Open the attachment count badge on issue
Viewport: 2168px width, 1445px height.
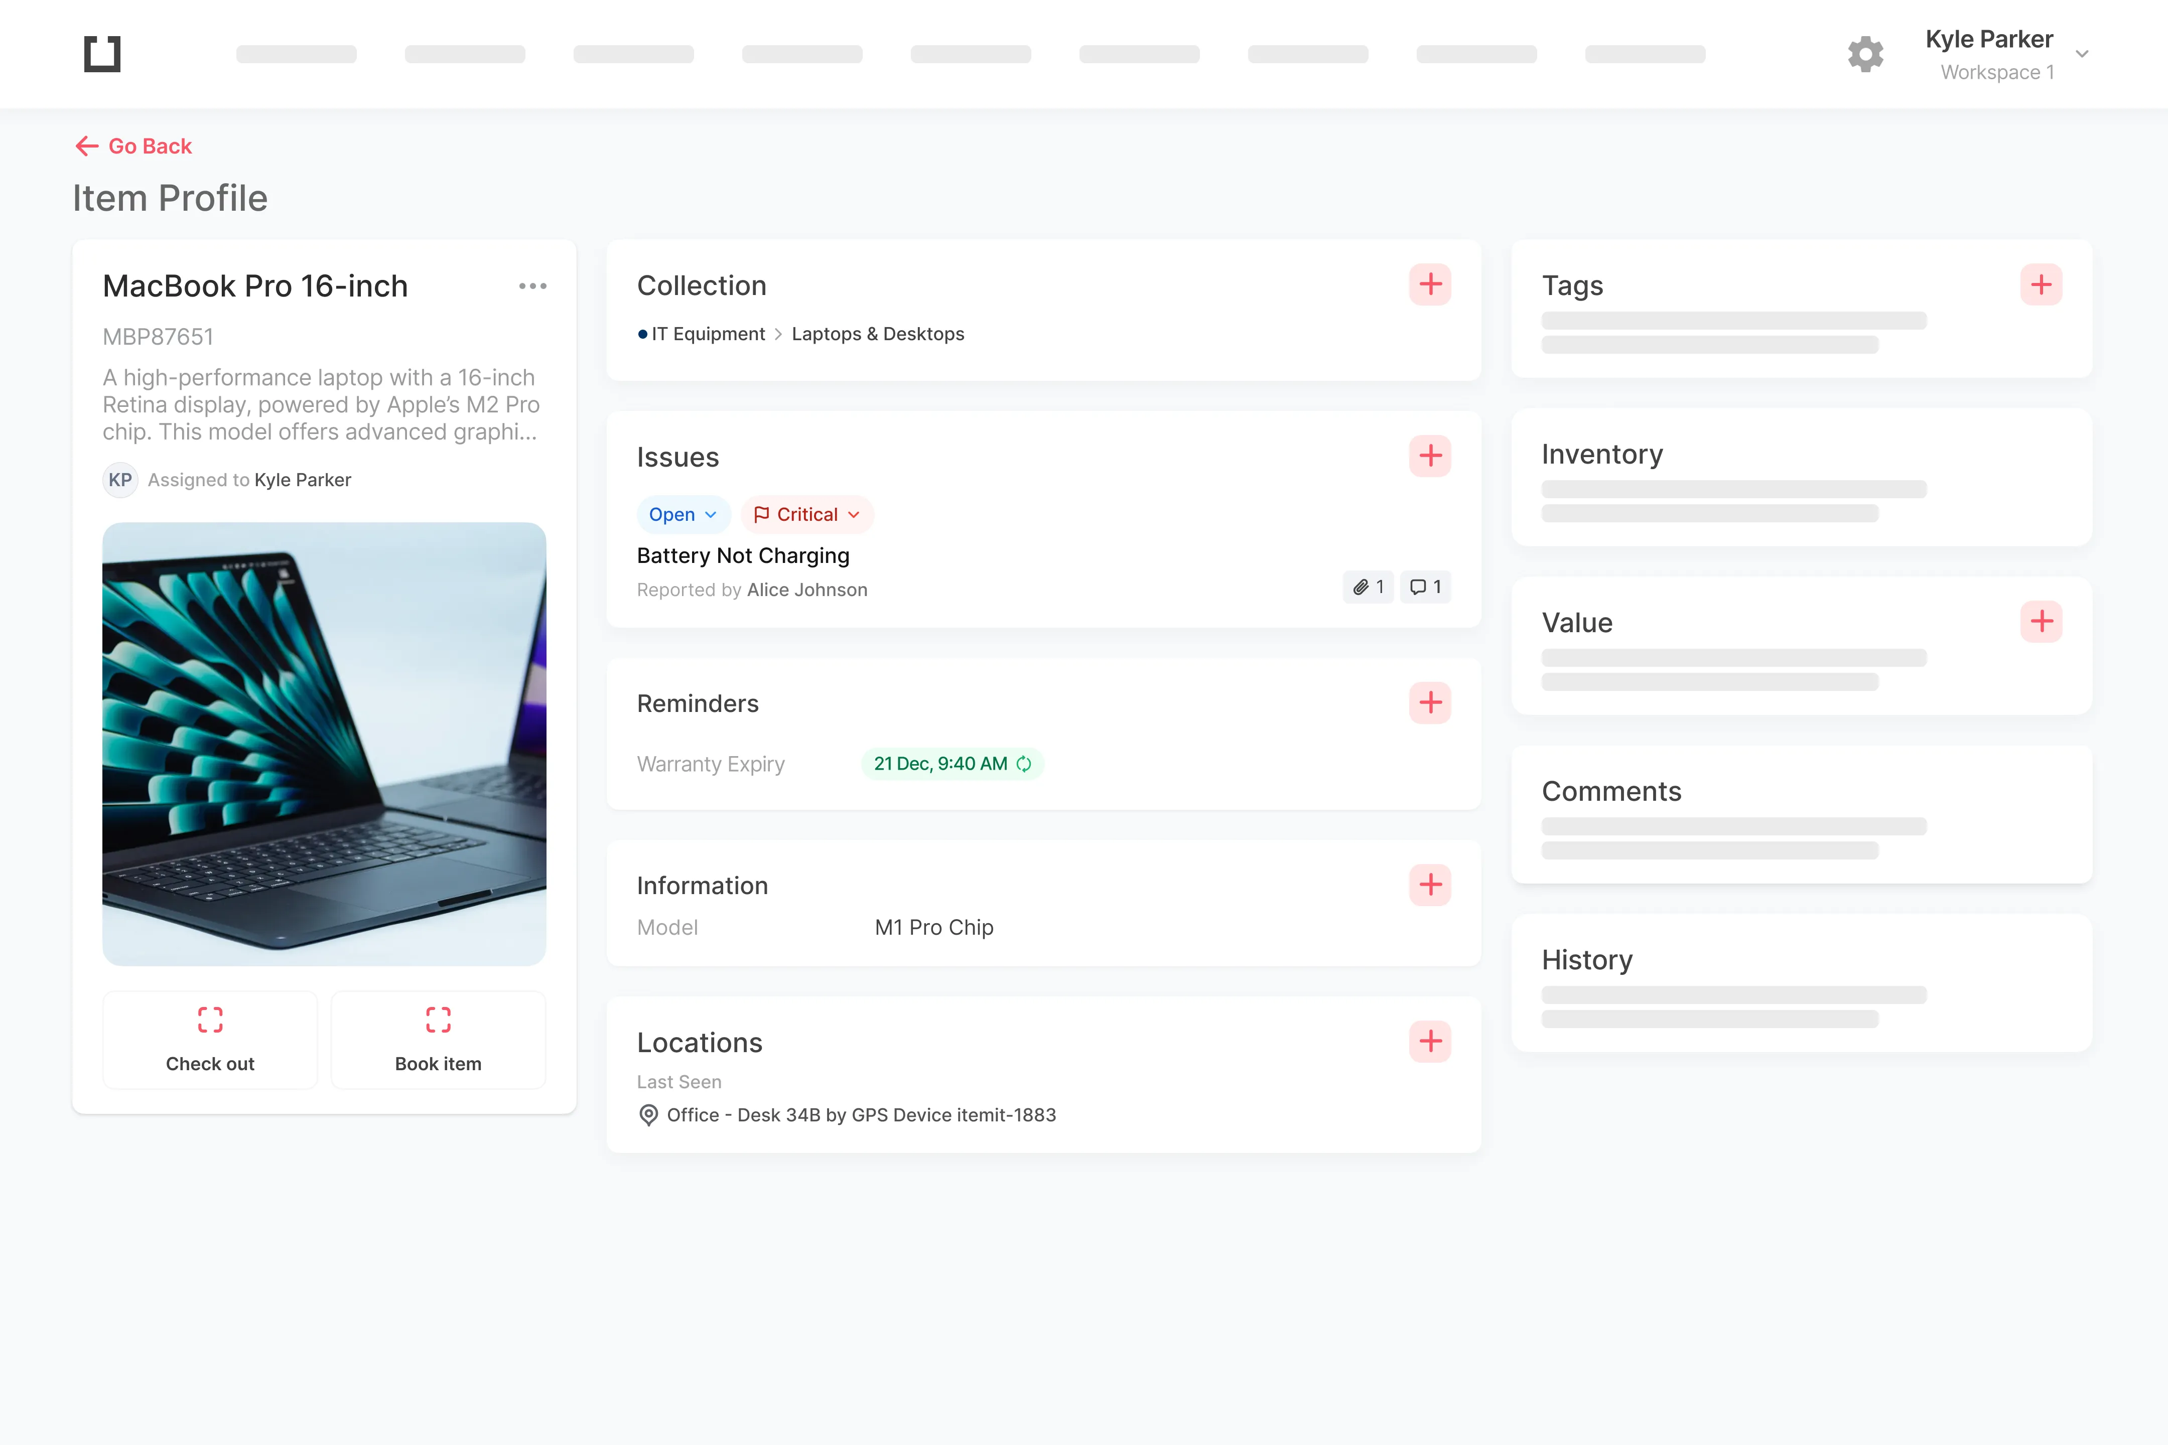tap(1368, 587)
